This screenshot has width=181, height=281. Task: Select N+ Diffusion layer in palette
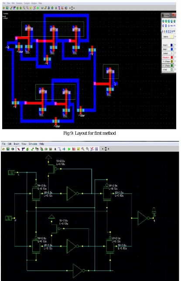[168, 66]
